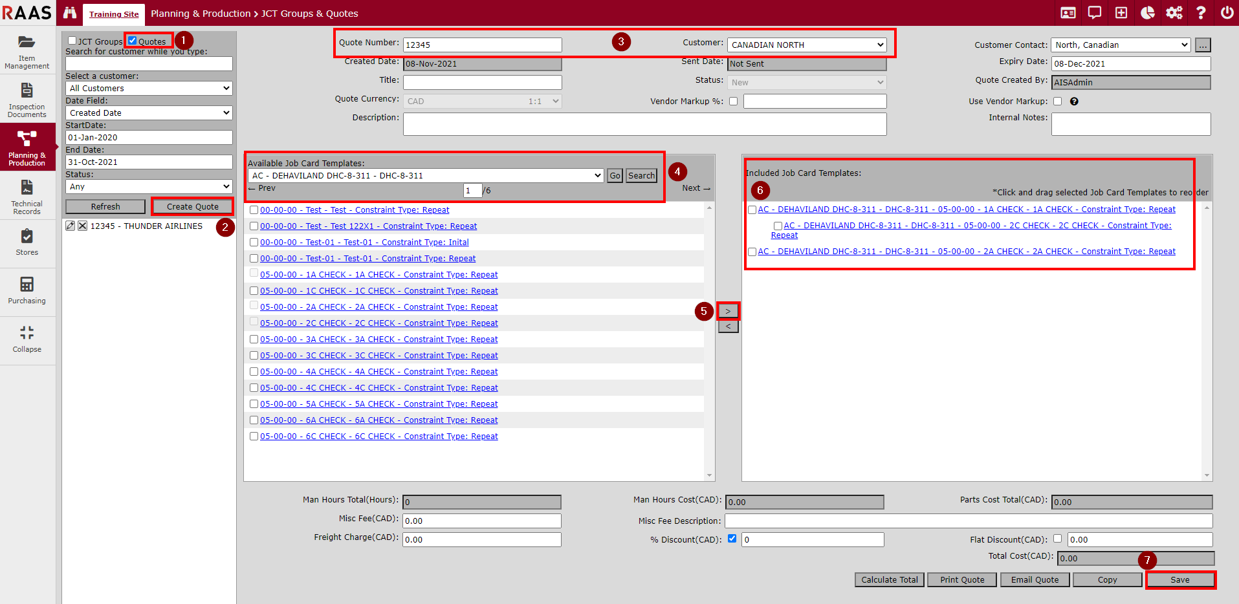Screen dimensions: 1239x604
Task: Click the binoculars search icon in header
Action: 70,13
